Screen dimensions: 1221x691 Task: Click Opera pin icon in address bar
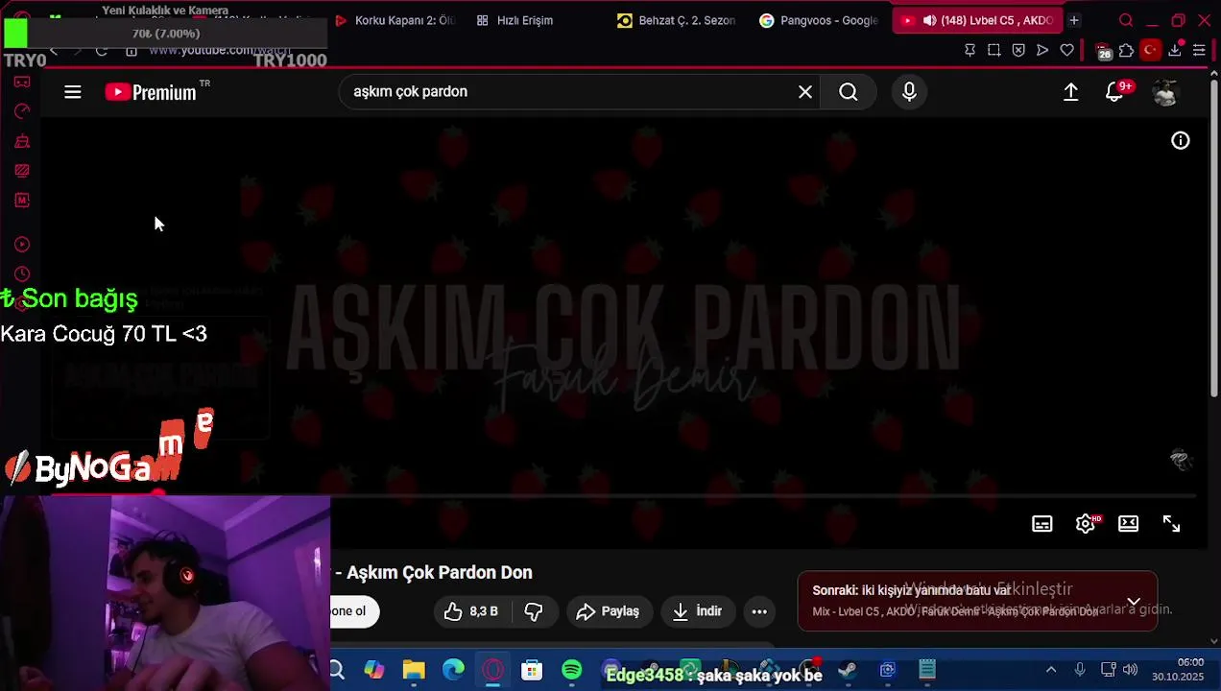coord(970,50)
